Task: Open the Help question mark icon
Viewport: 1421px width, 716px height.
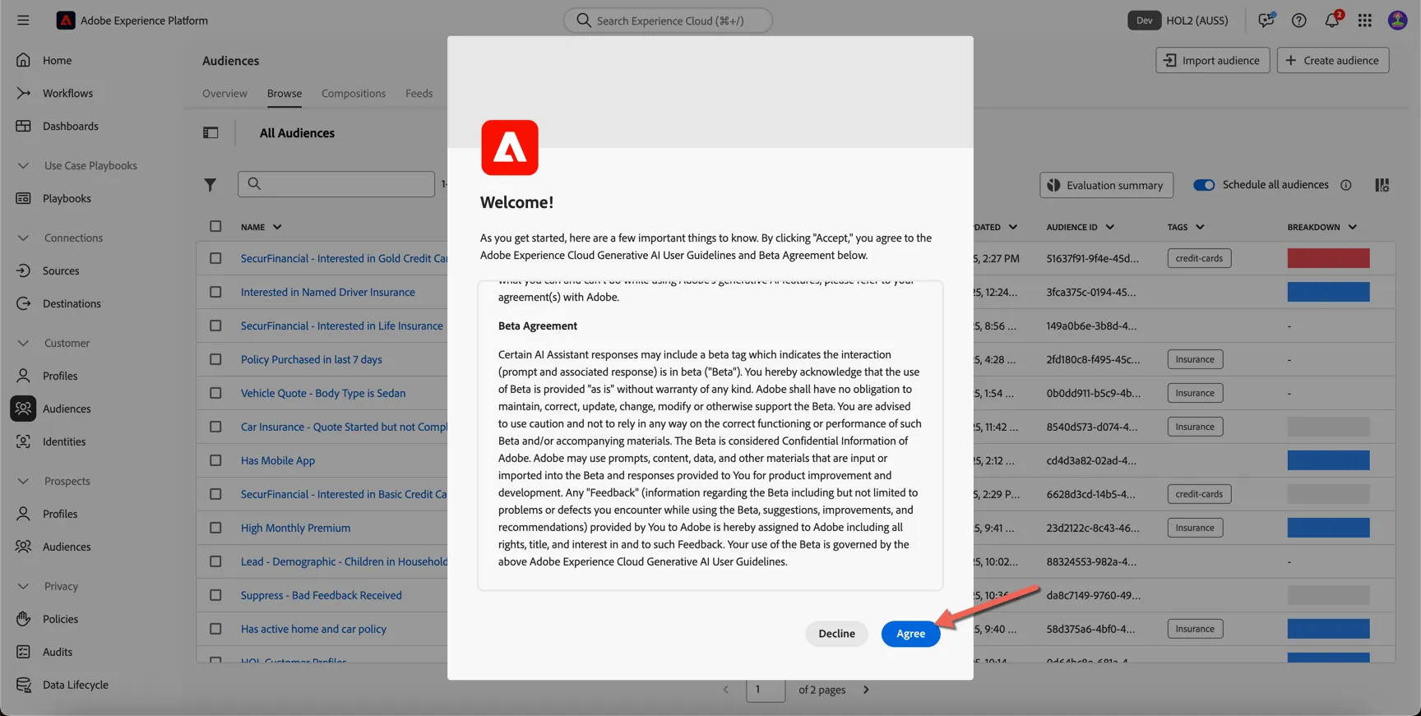Action: point(1299,21)
